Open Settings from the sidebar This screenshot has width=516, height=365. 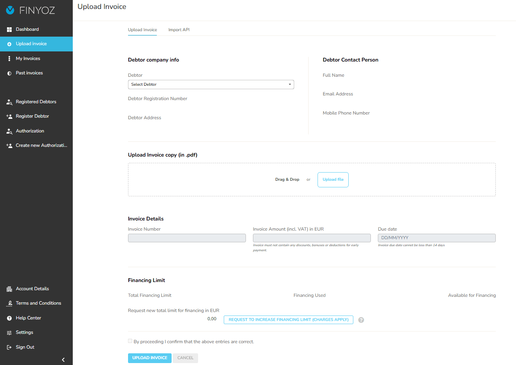coord(9,332)
